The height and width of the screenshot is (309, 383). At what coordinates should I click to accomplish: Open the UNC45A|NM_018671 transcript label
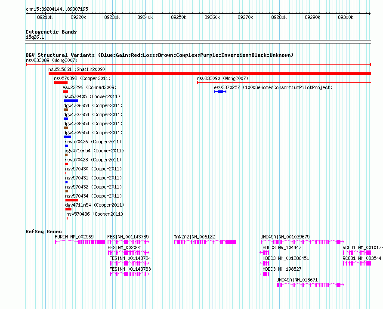[x=297, y=280]
